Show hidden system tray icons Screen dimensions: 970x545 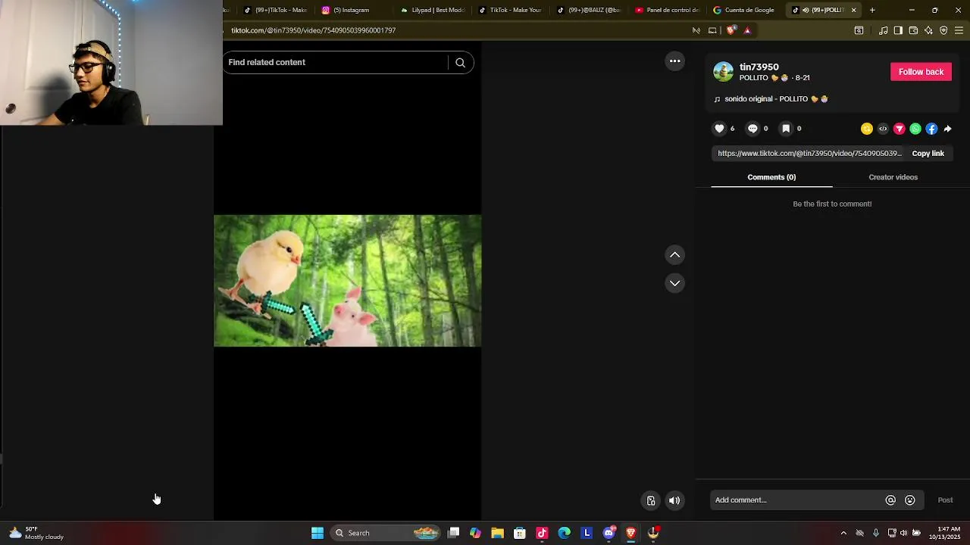click(x=843, y=533)
